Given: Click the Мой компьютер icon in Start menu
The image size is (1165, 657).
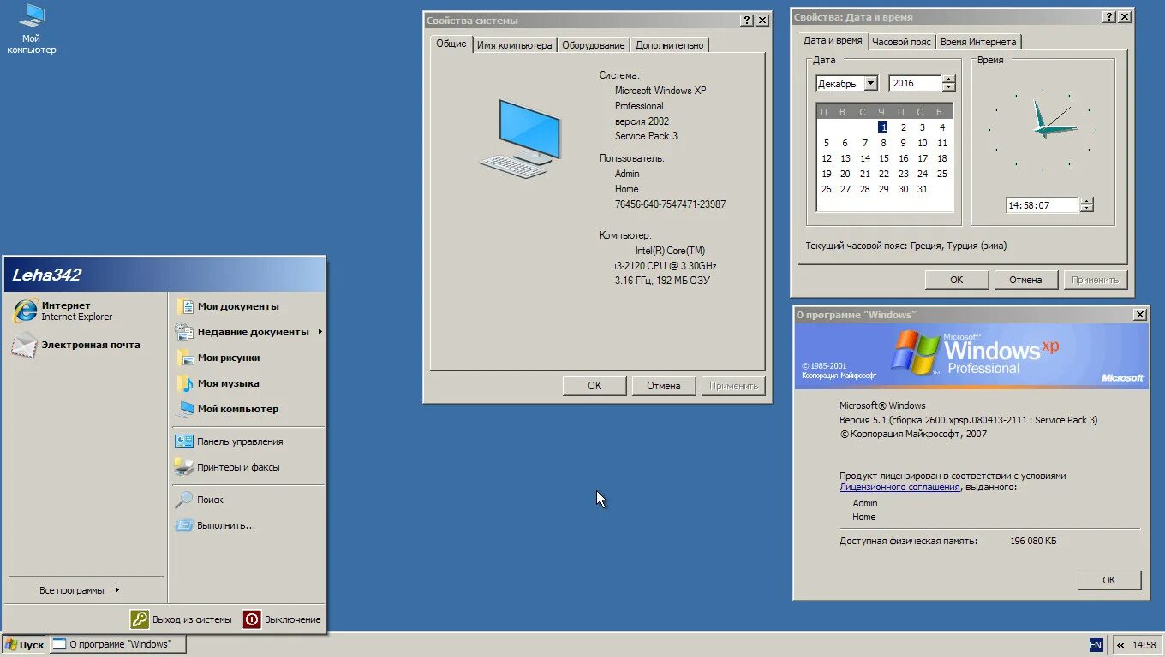Looking at the screenshot, I should coord(184,409).
